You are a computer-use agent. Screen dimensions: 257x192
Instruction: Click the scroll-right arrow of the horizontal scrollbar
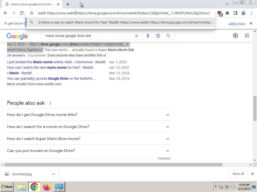point(251,164)
